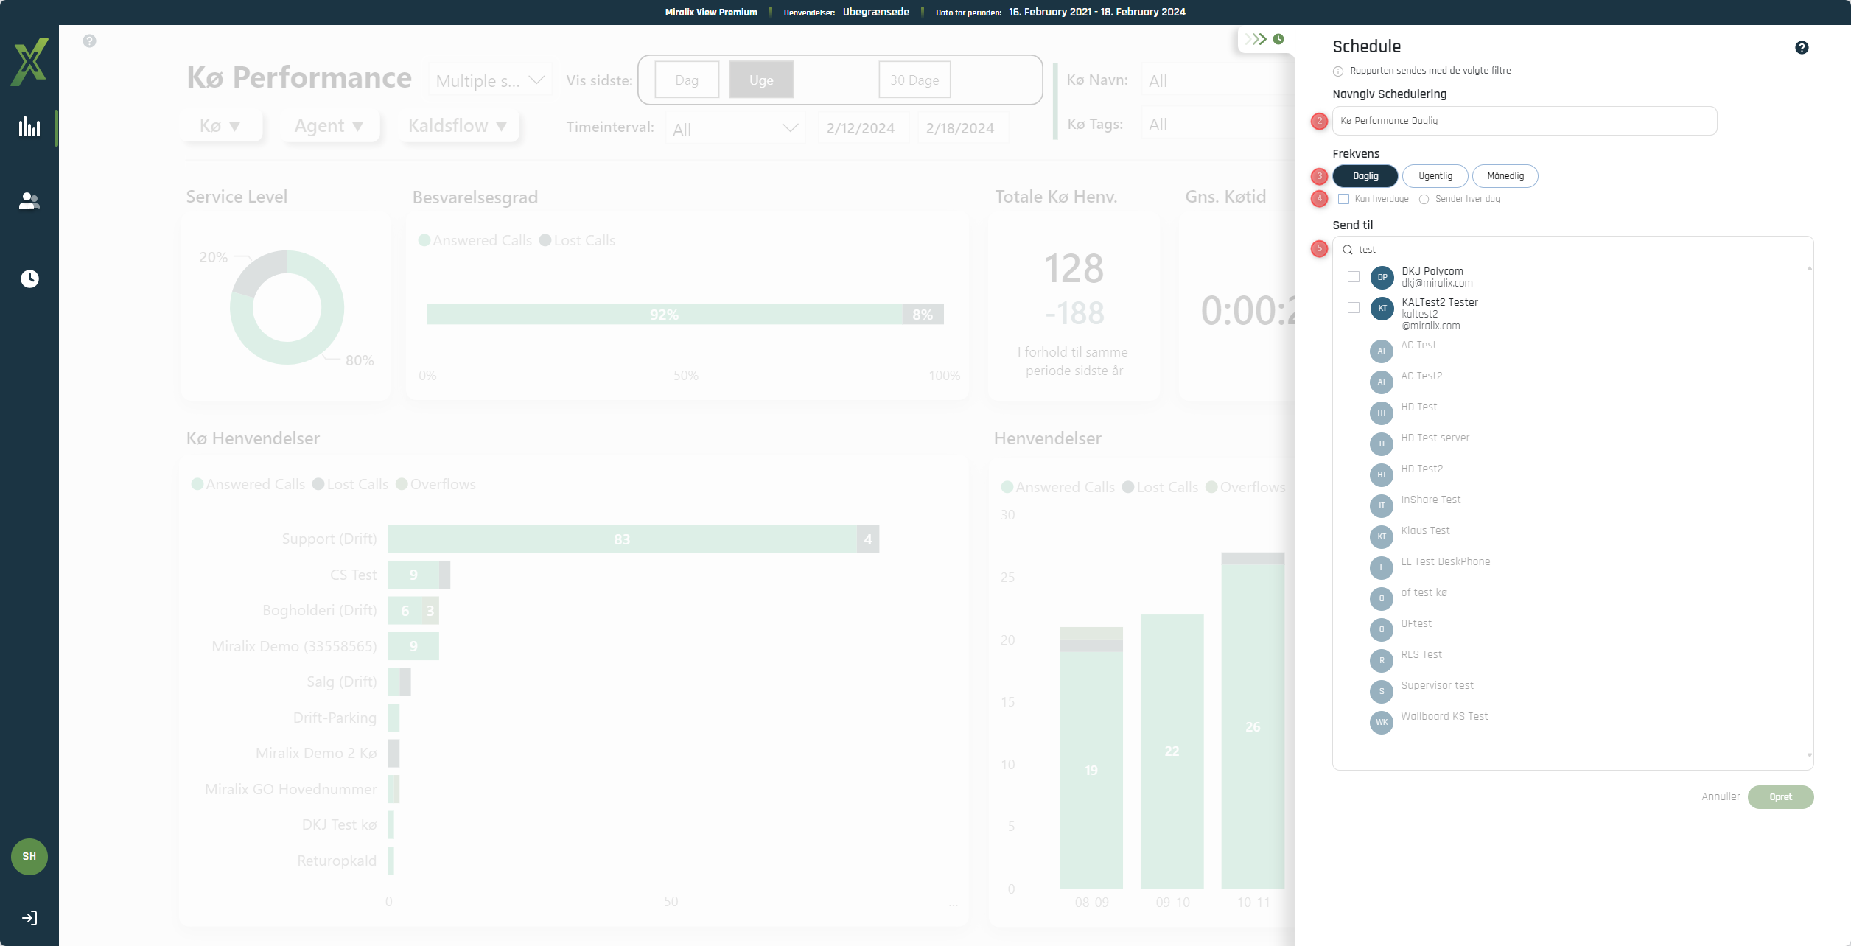Enable the Kun hverdage checkbox
1851x946 pixels.
1344,199
